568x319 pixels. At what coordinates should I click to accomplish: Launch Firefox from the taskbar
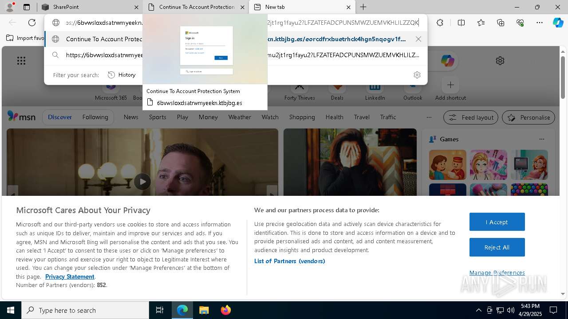[226, 310]
